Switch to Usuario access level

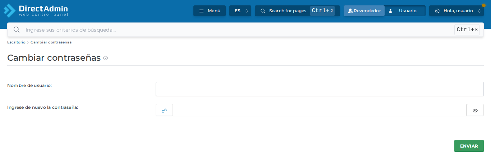coord(405,11)
